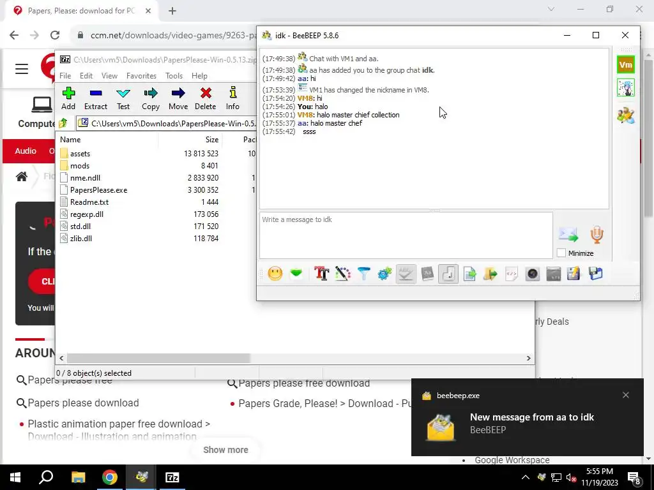The width and height of the screenshot is (654, 490).
Task: Select Readme.txt in the archive list
Action: tap(89, 202)
